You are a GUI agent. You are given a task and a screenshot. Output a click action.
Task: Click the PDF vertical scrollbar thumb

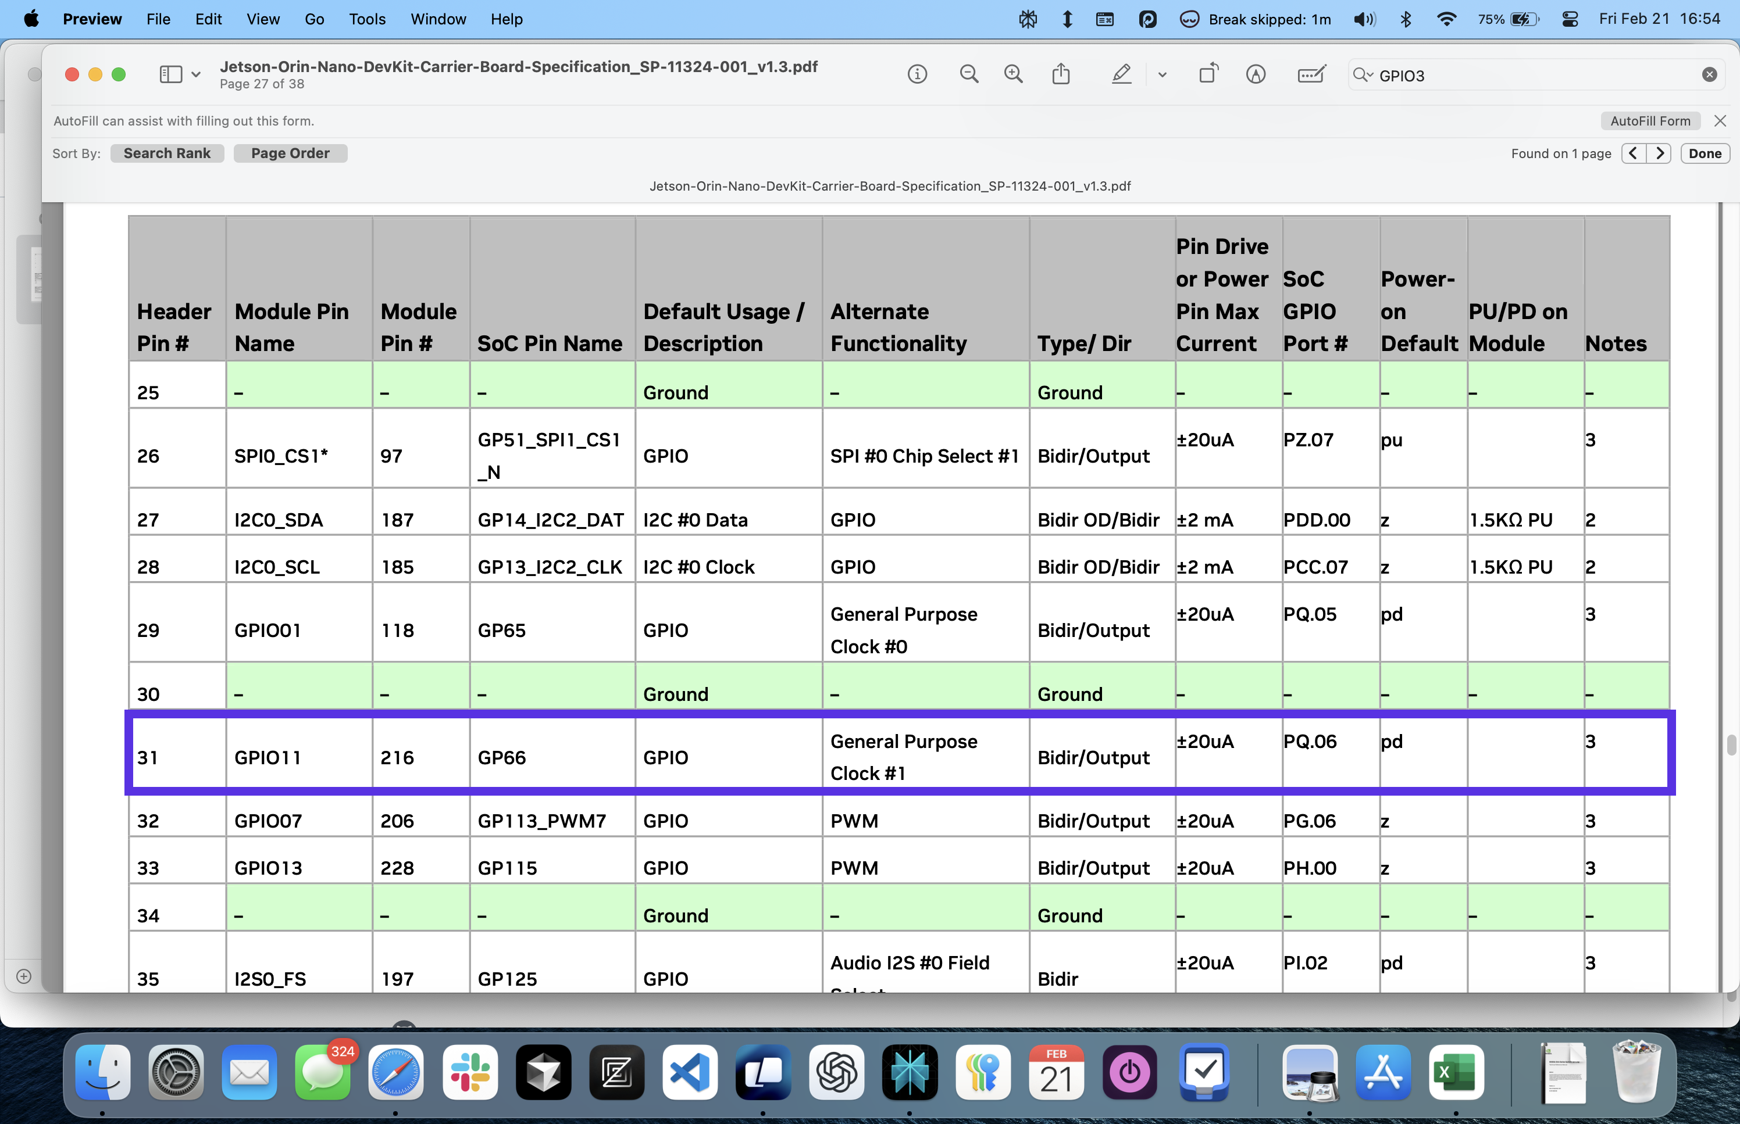click(1731, 745)
